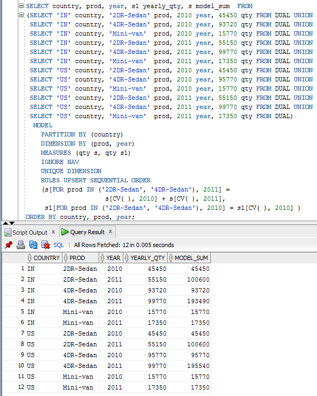
Task: Refresh the query result
Action: 33,245
